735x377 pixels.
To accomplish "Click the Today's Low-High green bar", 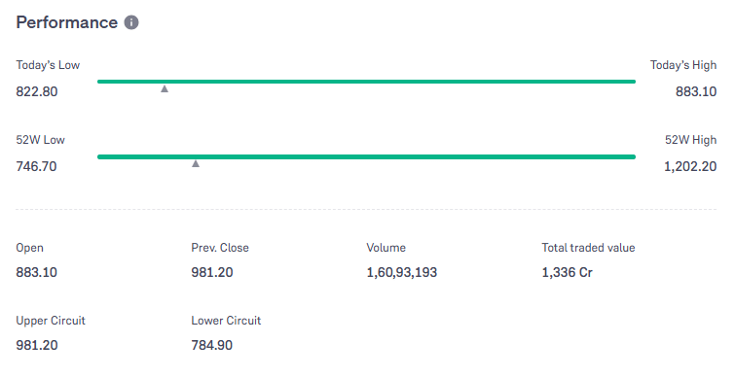I will (366, 82).
